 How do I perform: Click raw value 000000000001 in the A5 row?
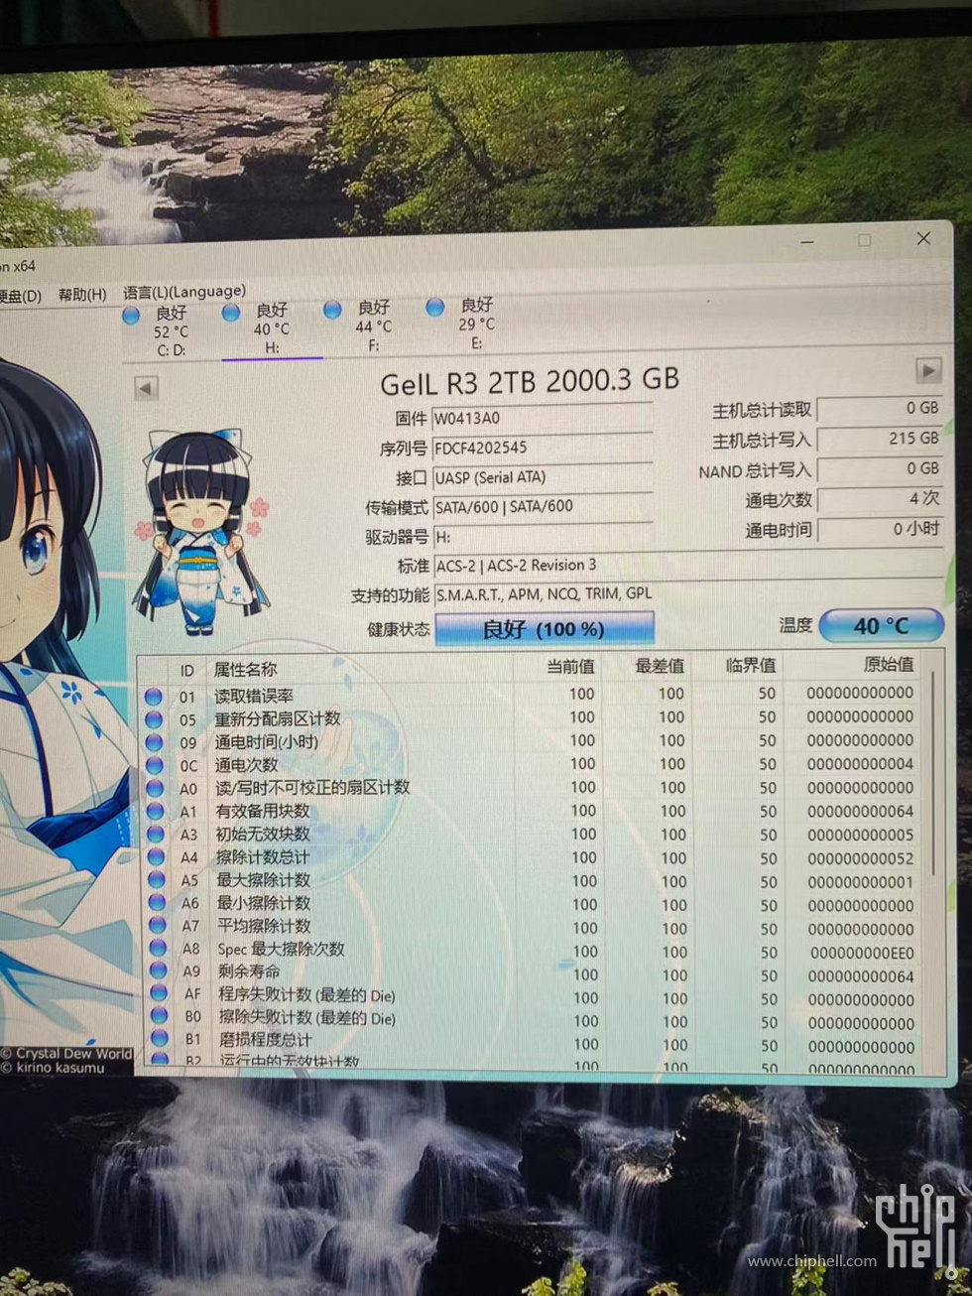(861, 882)
